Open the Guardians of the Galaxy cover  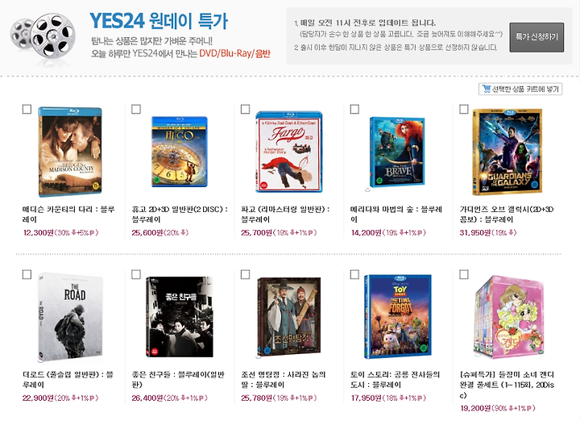coord(507,152)
